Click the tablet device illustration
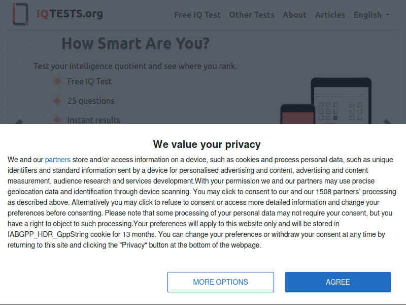Viewport: 406px width, 305px height. tap(341, 101)
